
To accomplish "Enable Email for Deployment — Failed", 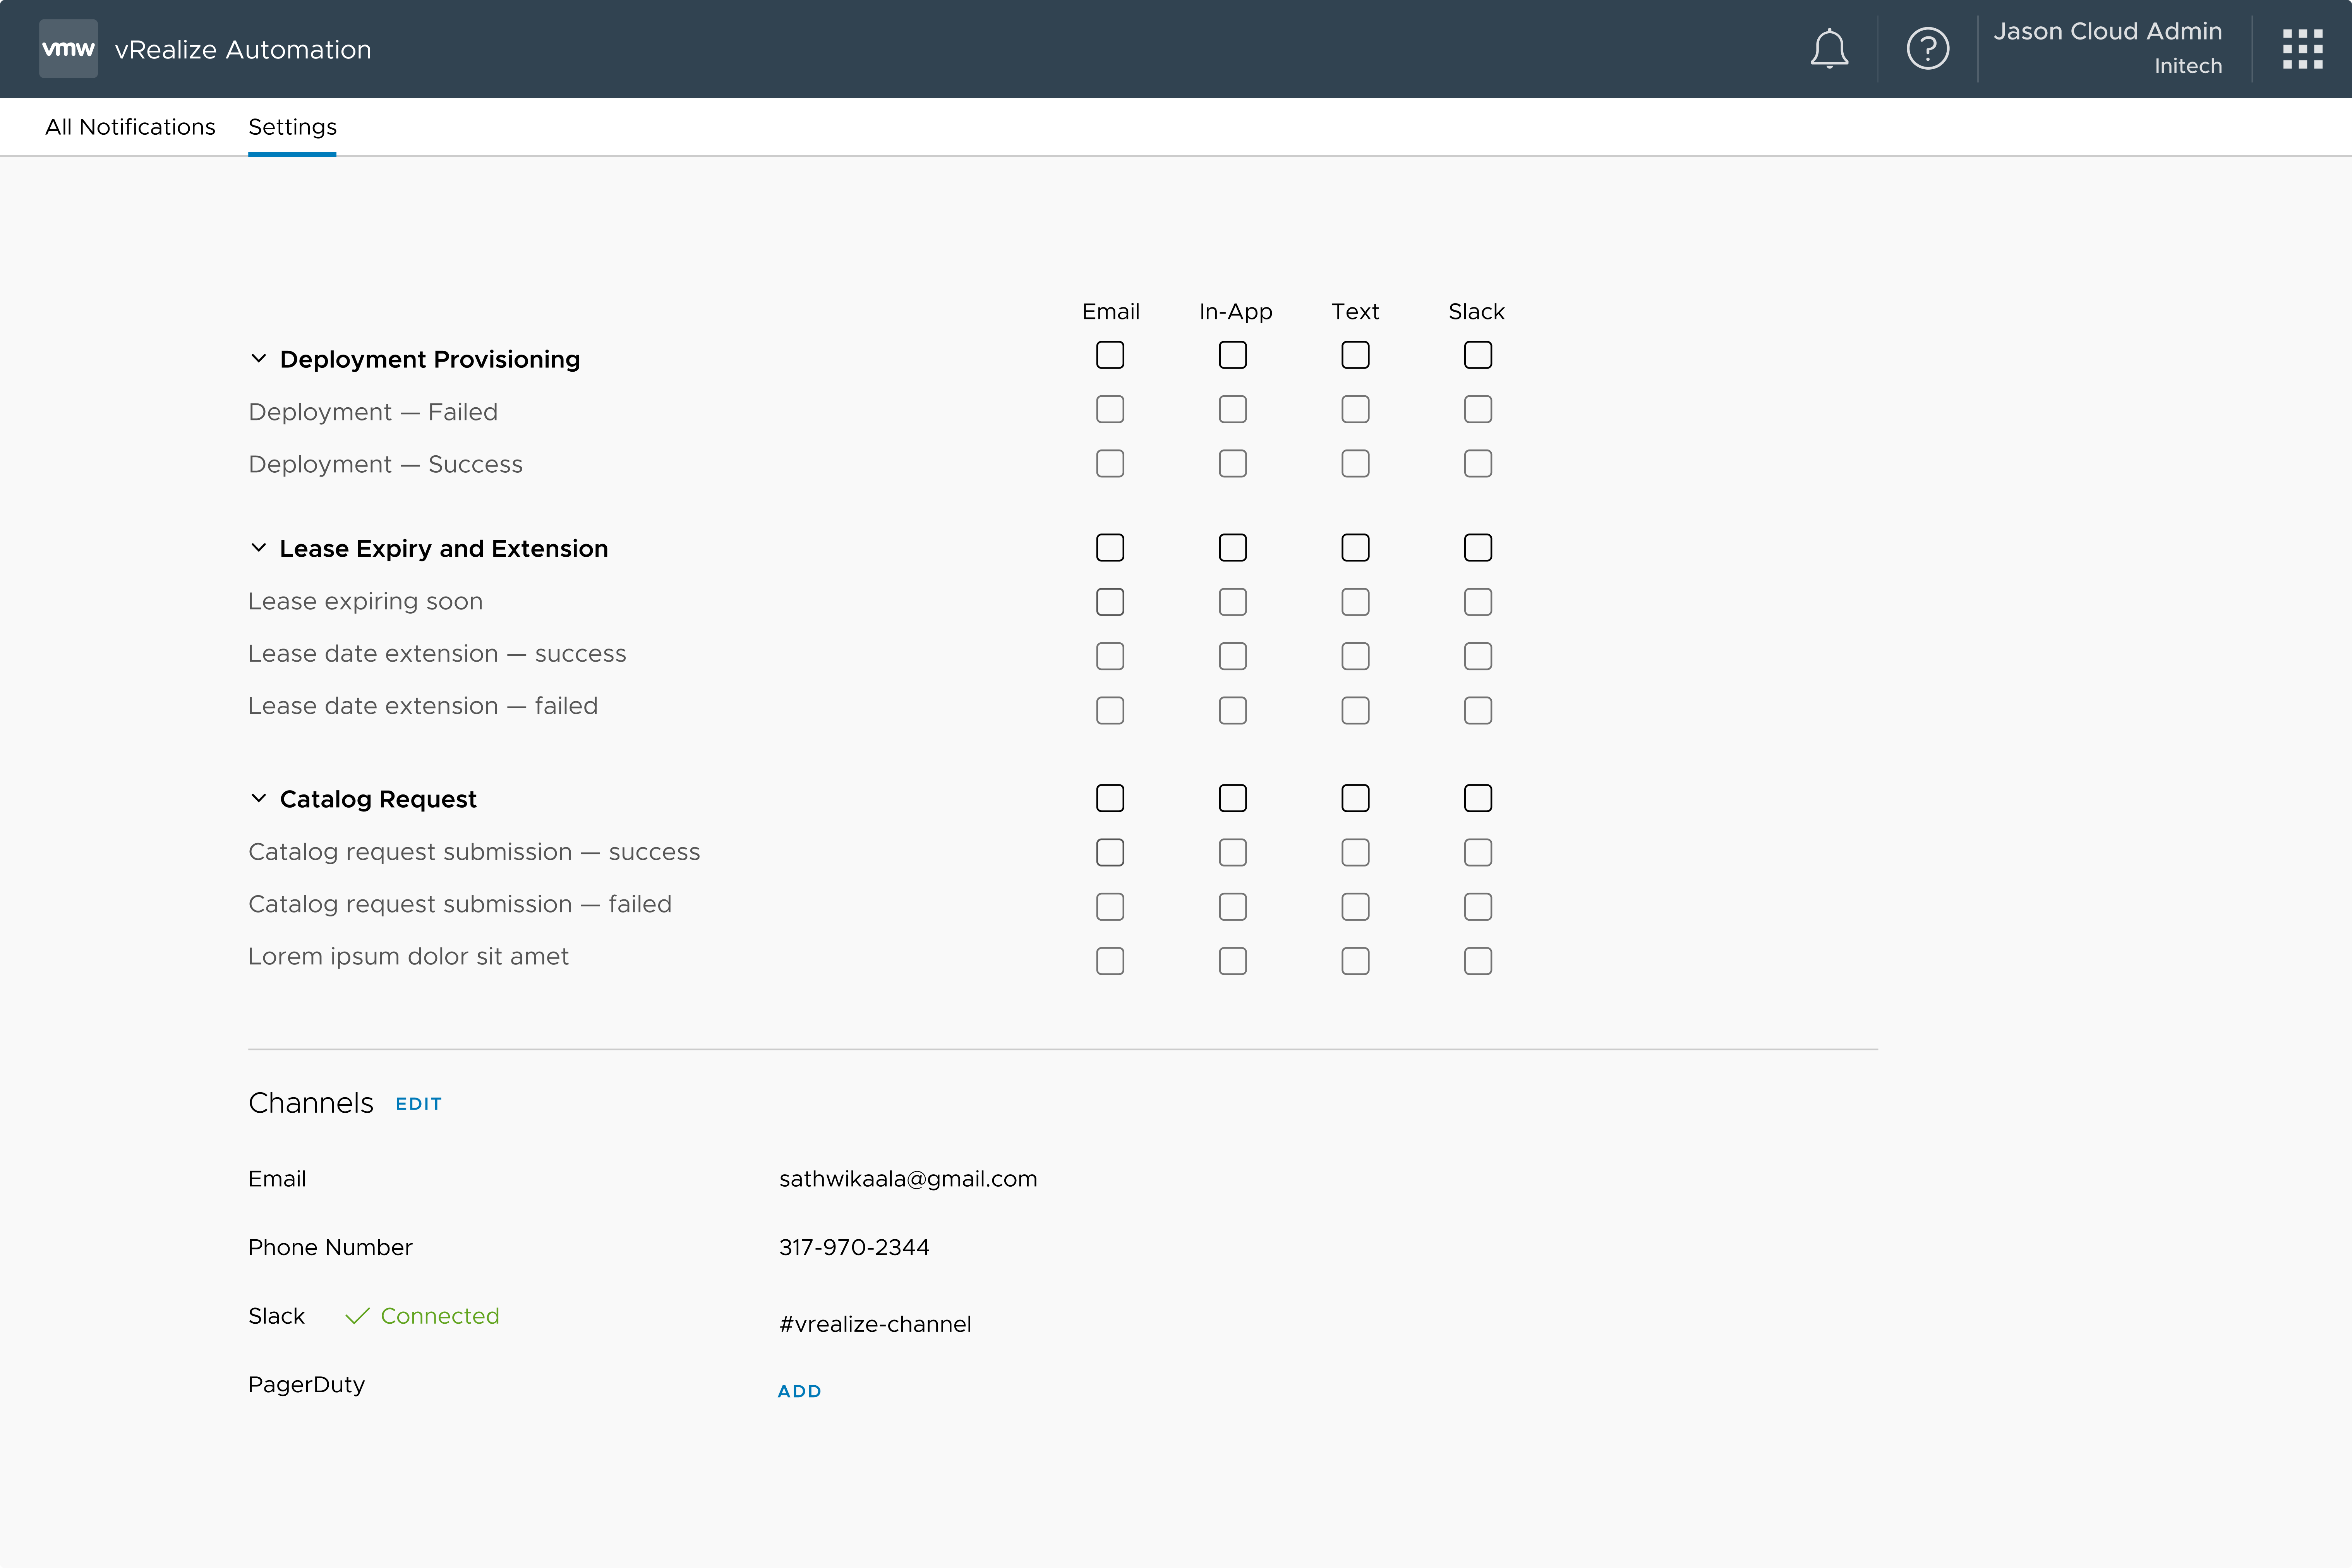I will (1110, 409).
